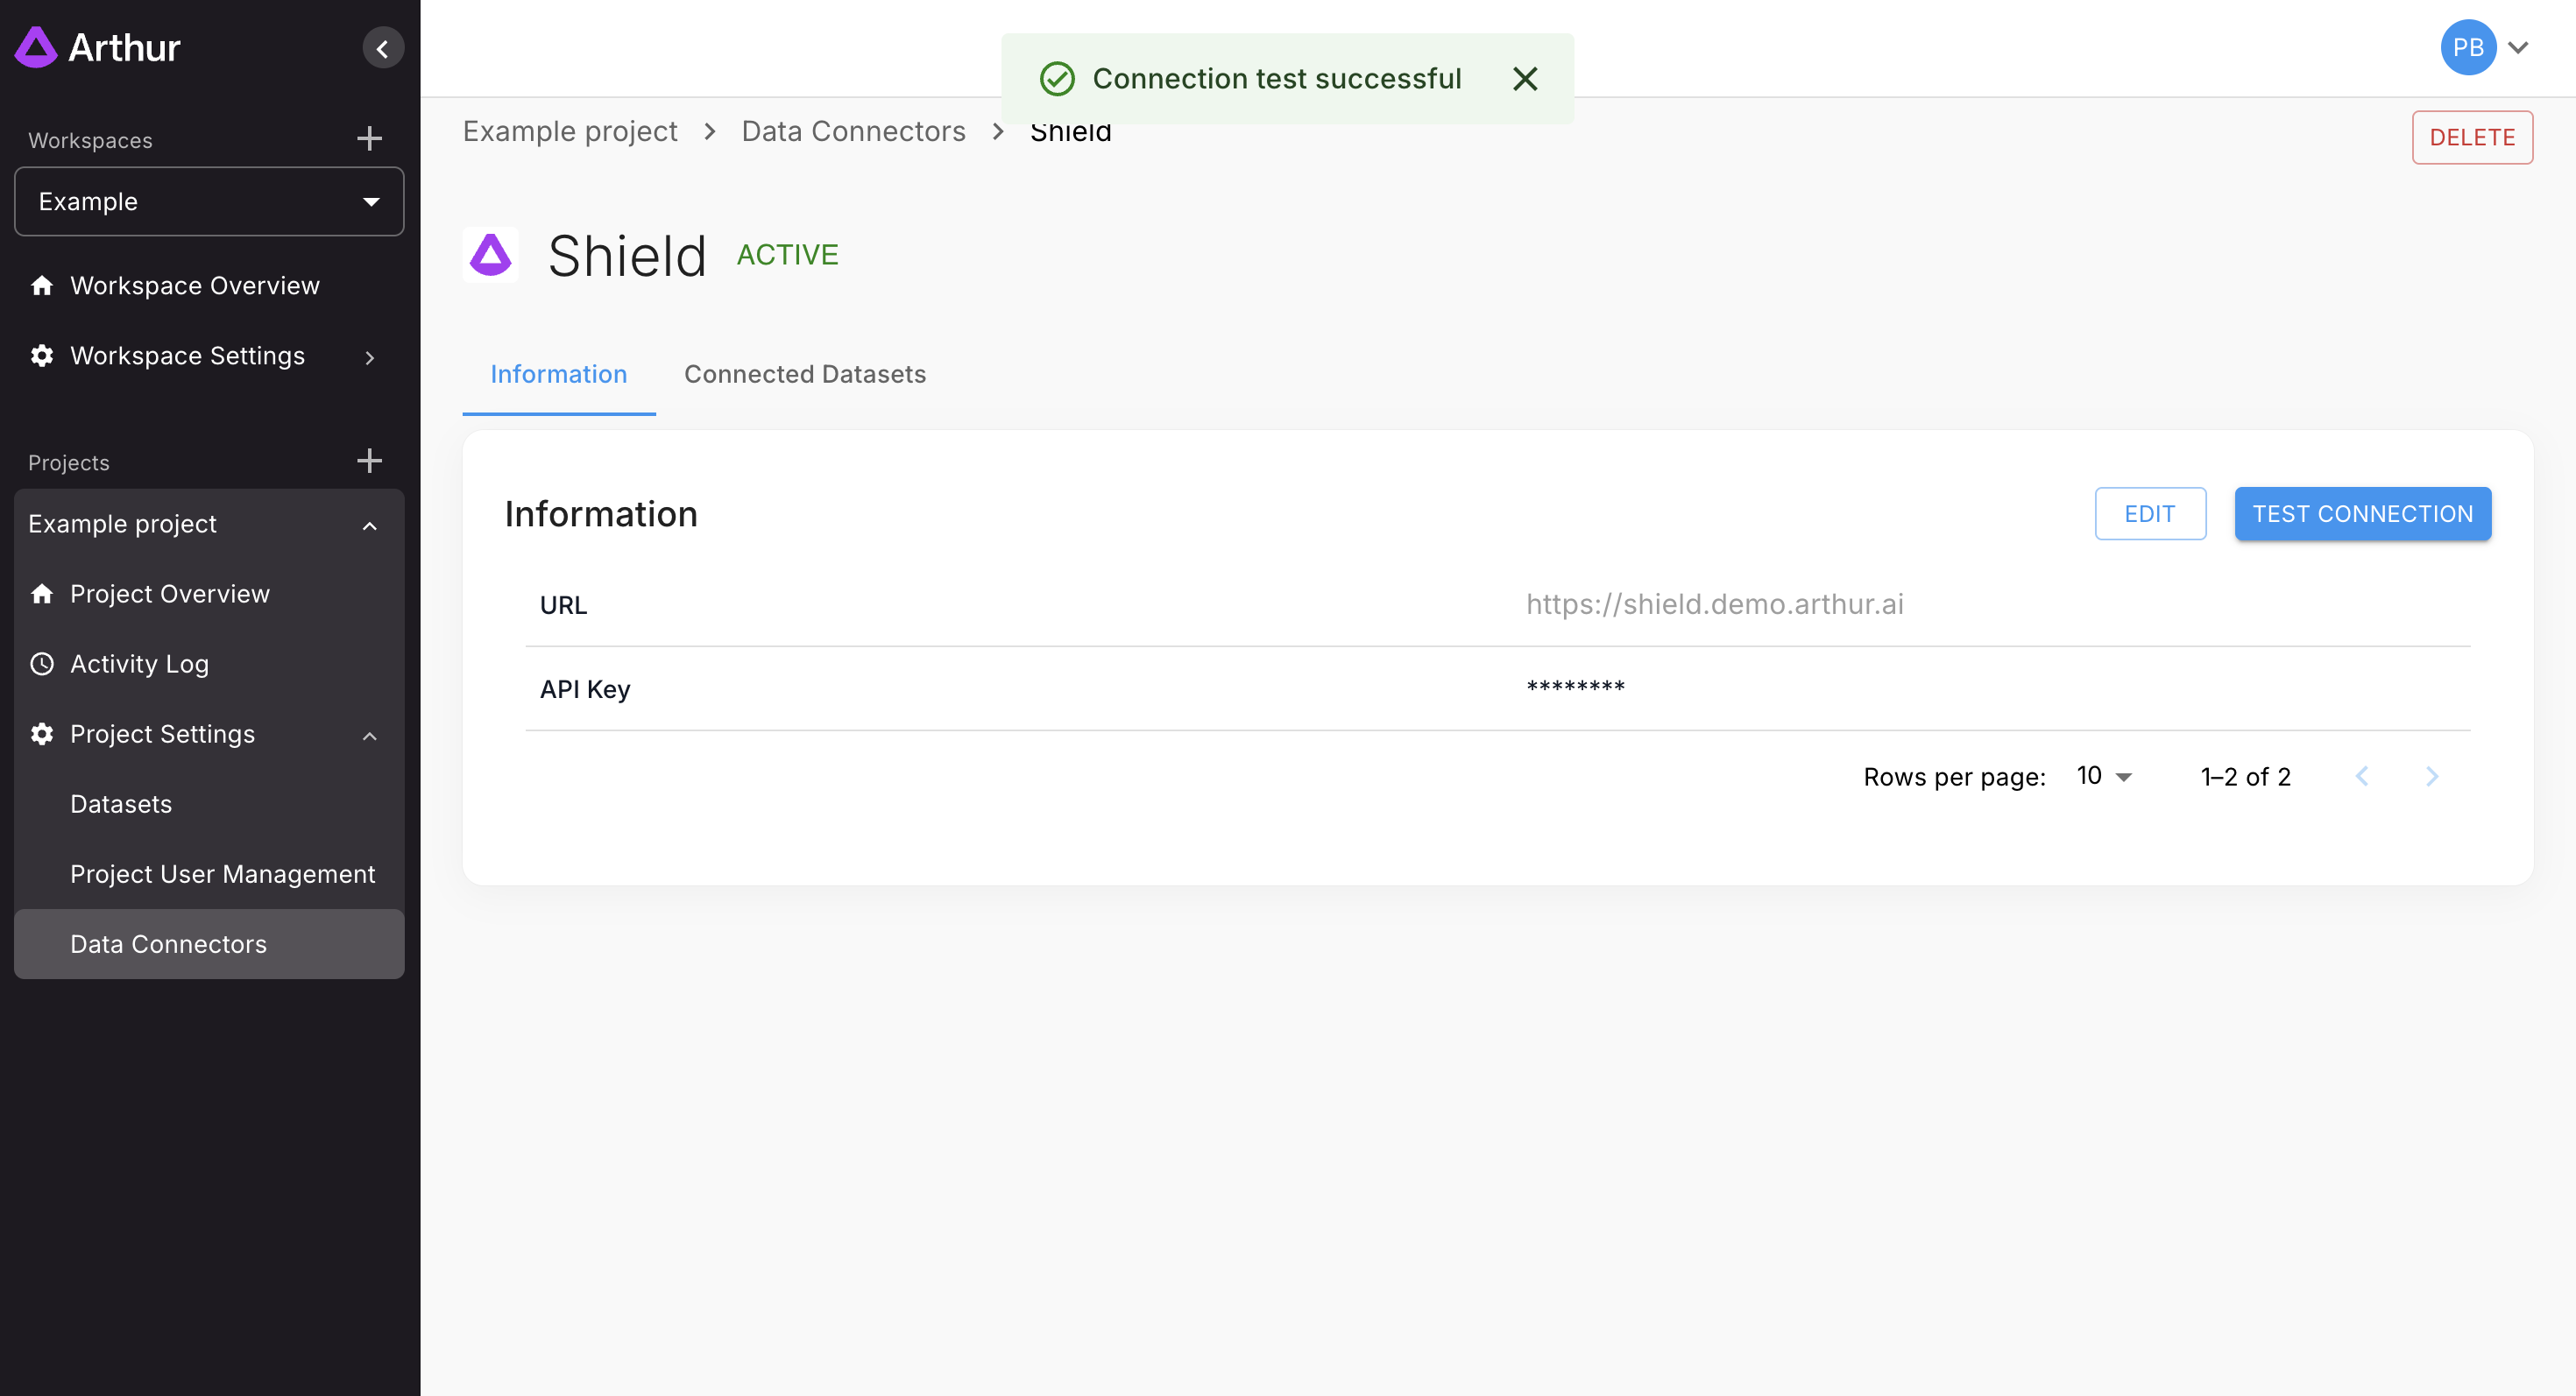The height and width of the screenshot is (1396, 2576).
Task: Collapse the Project Settings section
Action: (369, 735)
